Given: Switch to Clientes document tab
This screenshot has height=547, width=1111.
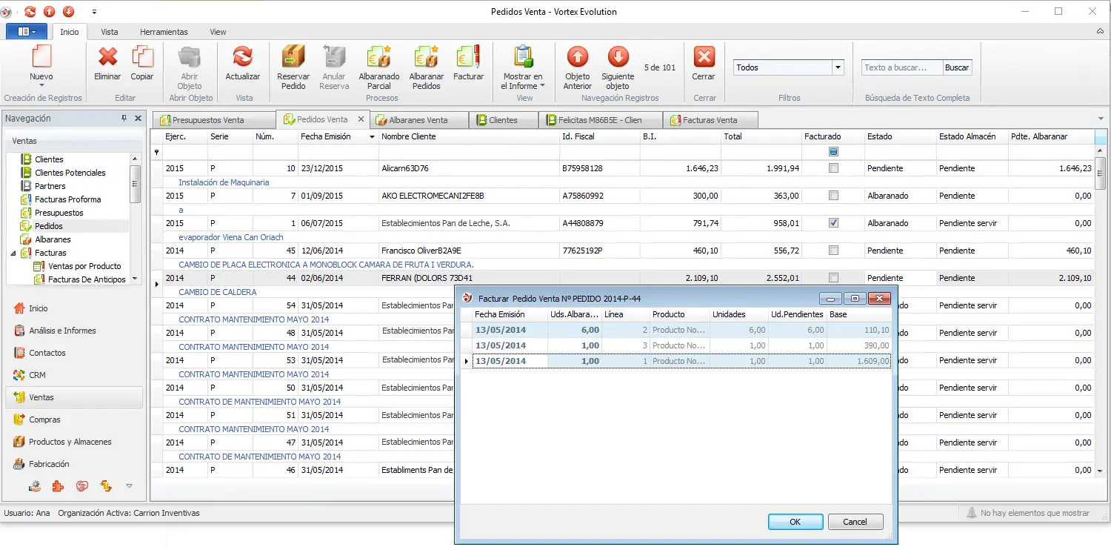Looking at the screenshot, I should (x=504, y=120).
